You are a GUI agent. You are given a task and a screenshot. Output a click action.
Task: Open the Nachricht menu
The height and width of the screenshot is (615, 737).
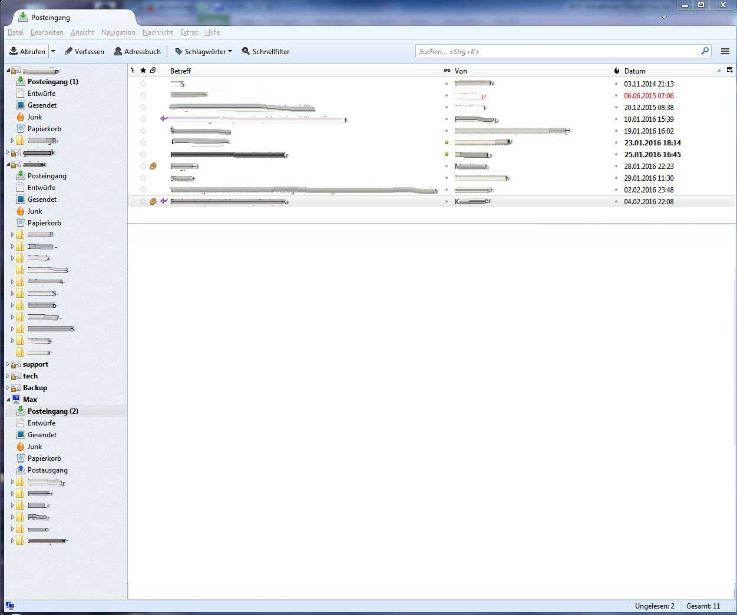click(158, 32)
